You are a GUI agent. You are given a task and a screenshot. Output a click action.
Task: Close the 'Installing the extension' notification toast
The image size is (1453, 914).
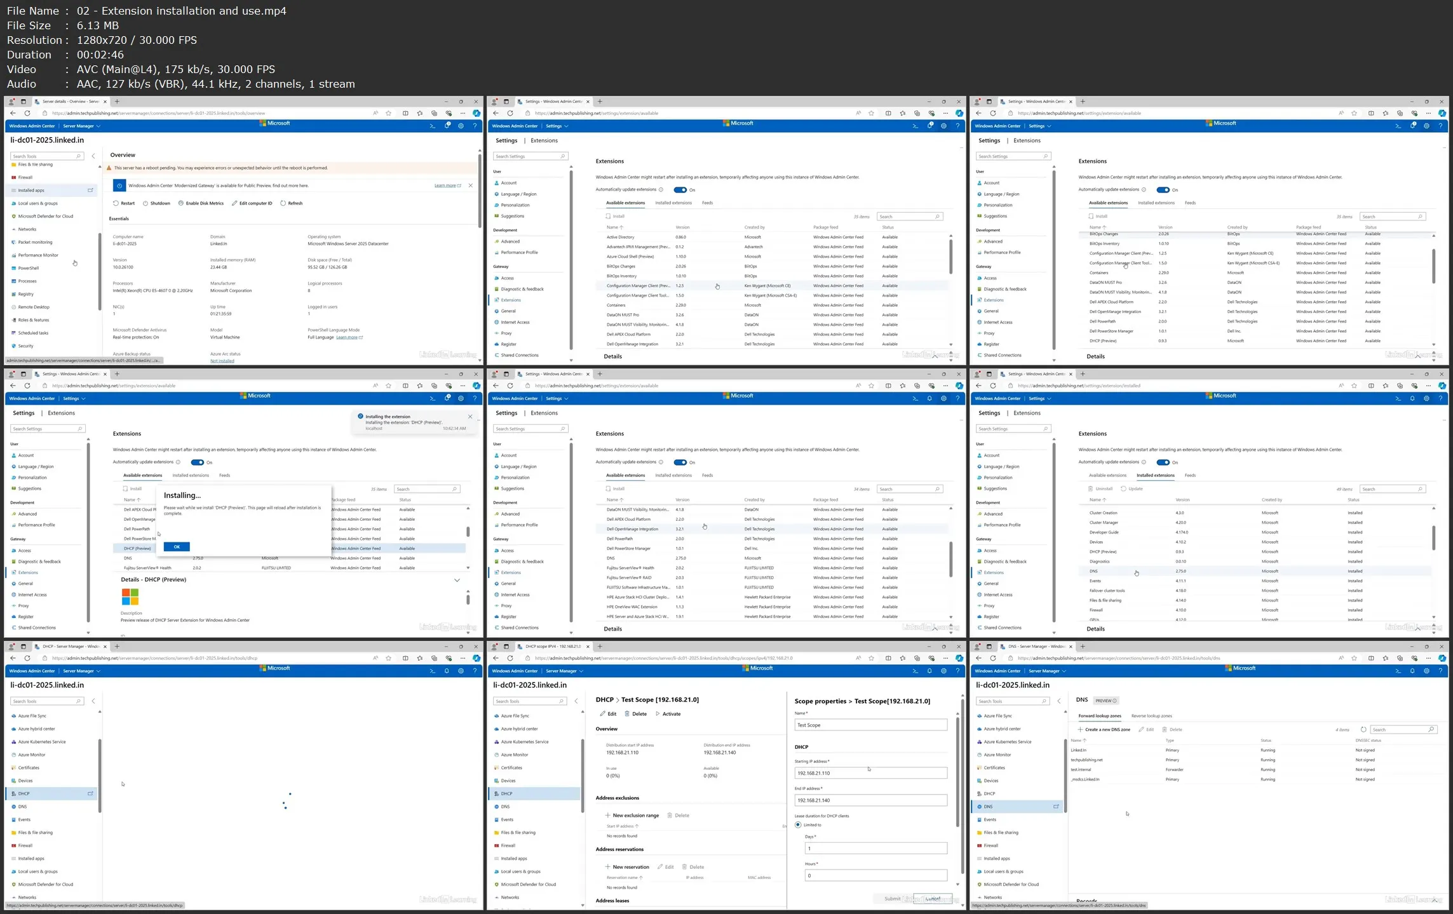point(470,417)
